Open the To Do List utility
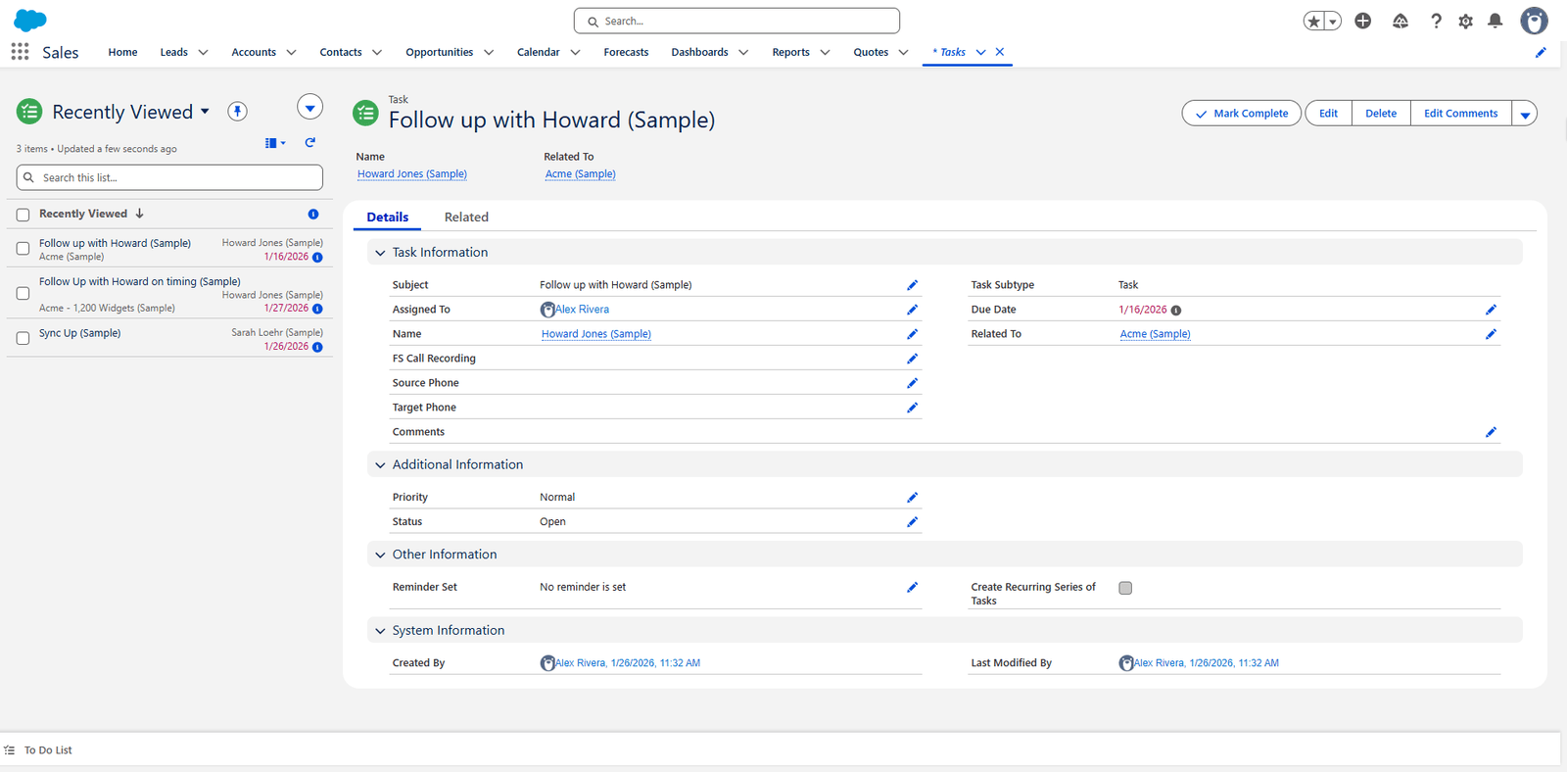This screenshot has width=1567, height=772. (38, 750)
